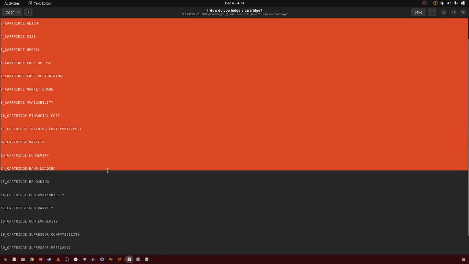The width and height of the screenshot is (469, 264).
Task: Click on line 3_CARTRIDGE WEIGHT
Action: tap(20, 23)
